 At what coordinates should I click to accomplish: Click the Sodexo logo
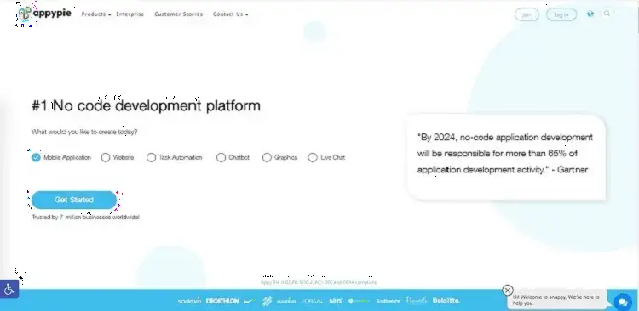189,301
